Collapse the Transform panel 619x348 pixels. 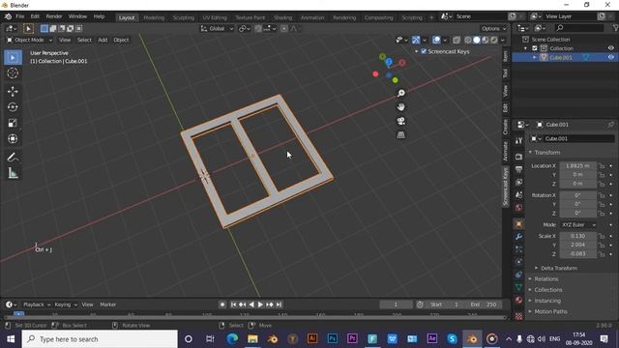pos(547,153)
